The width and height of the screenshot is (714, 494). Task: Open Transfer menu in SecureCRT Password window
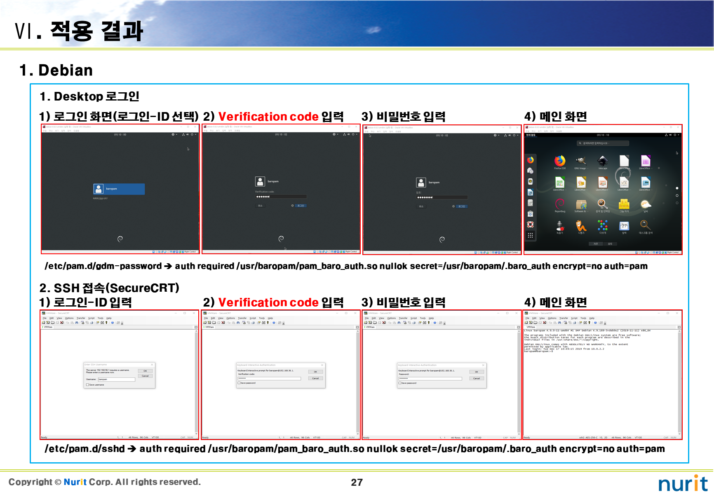403,318
